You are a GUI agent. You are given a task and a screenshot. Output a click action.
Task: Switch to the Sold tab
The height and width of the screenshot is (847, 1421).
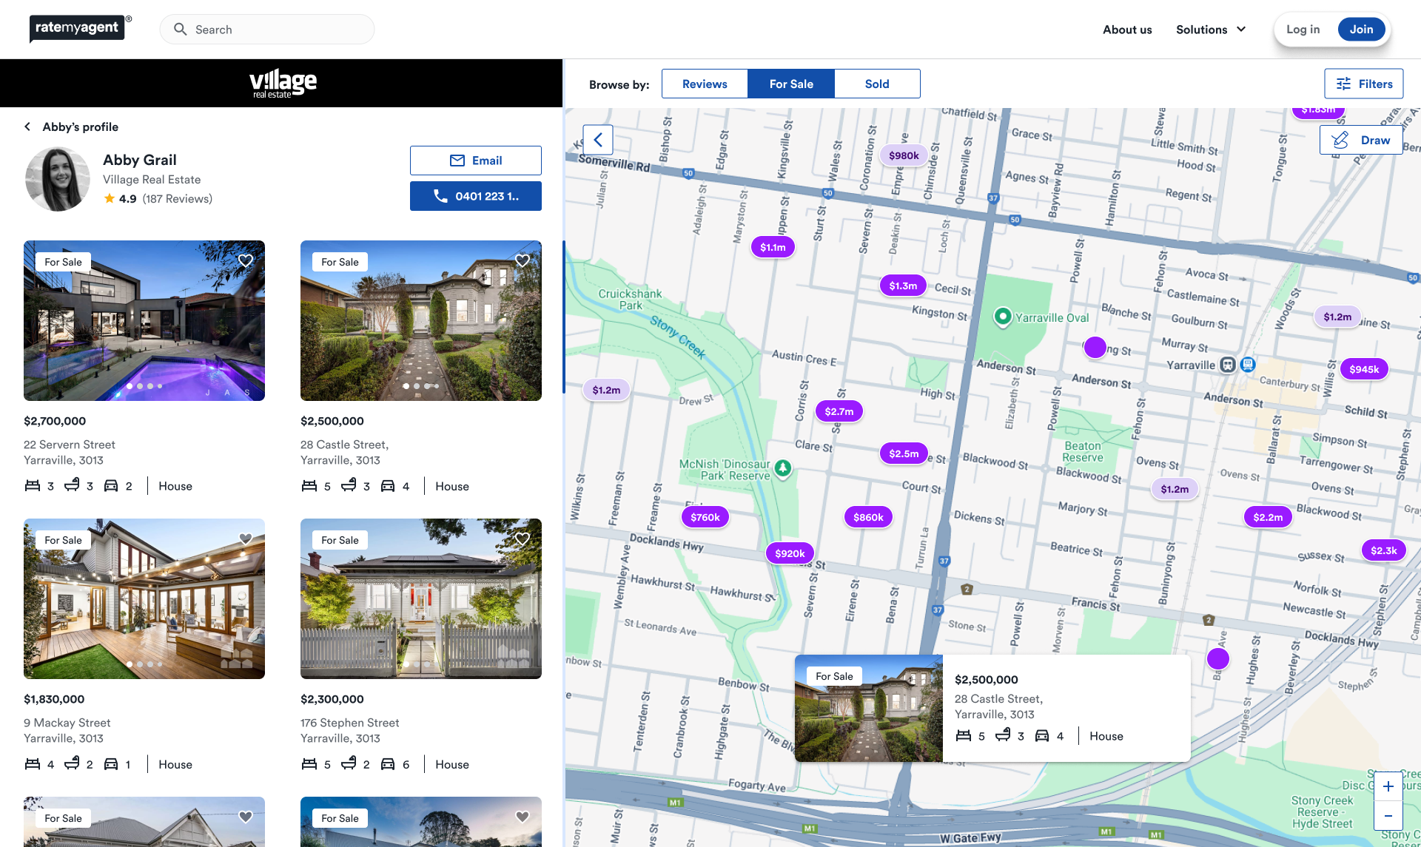tap(876, 84)
